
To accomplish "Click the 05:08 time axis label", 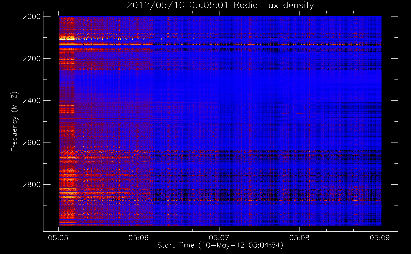I will coord(299,238).
